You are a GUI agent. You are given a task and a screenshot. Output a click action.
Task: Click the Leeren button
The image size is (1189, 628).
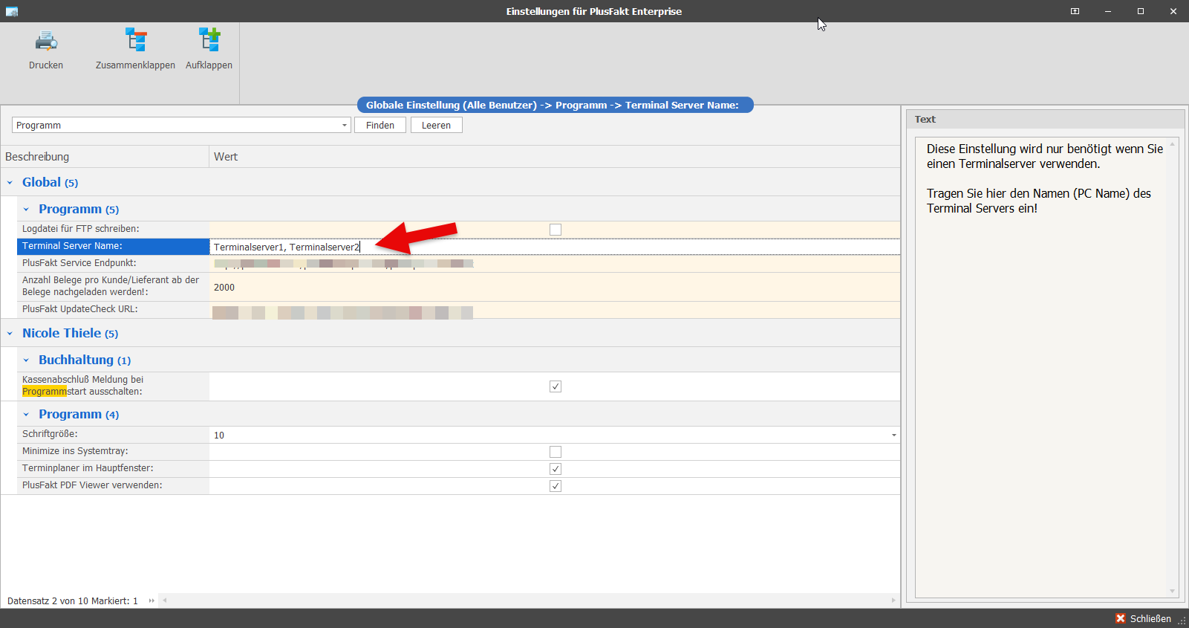[x=437, y=125]
